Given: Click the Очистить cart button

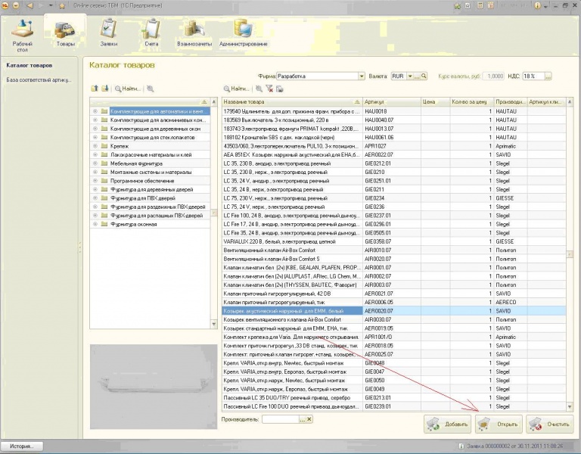Looking at the screenshot, I should pos(549,424).
